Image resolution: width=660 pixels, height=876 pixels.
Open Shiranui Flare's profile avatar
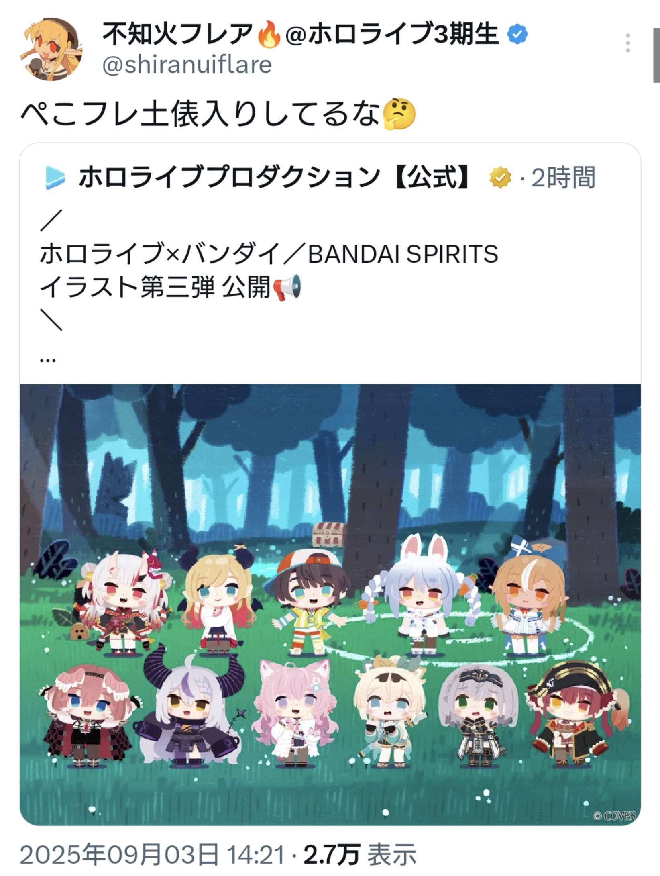51,49
